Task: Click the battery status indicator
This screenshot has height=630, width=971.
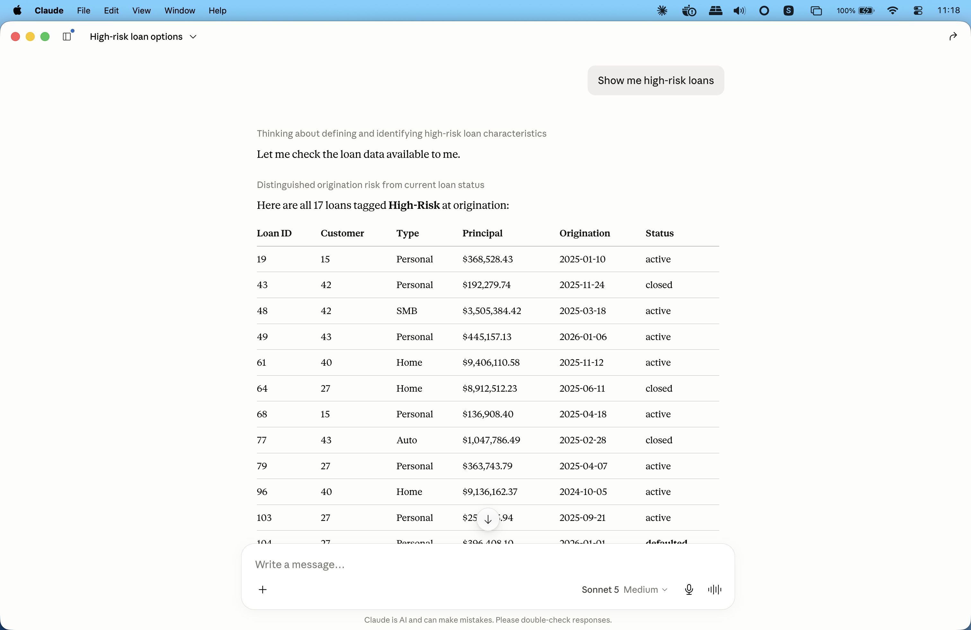Action: [855, 11]
